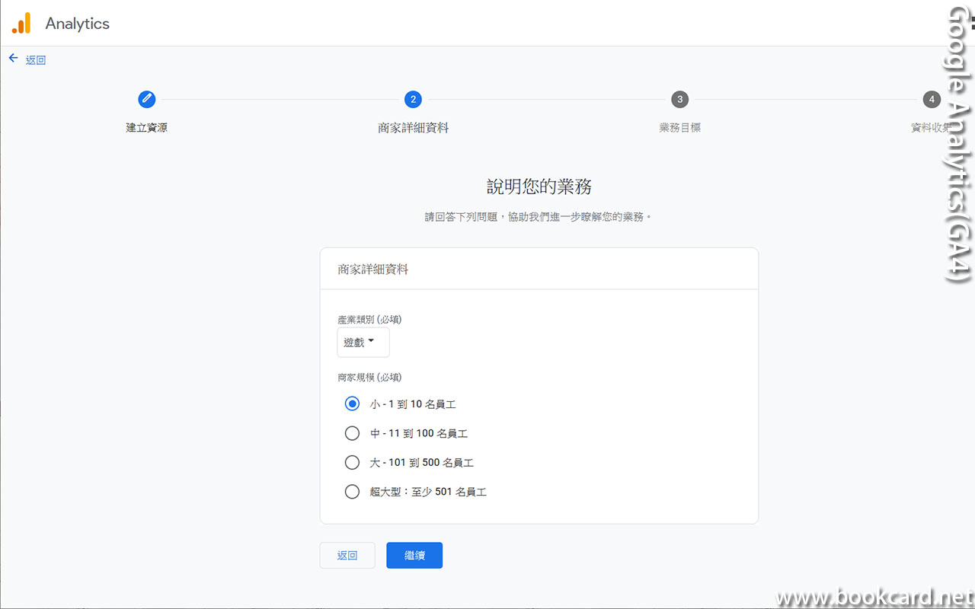Select 超大型：至少 501 名員工 option
The image size is (975, 609).
point(352,491)
